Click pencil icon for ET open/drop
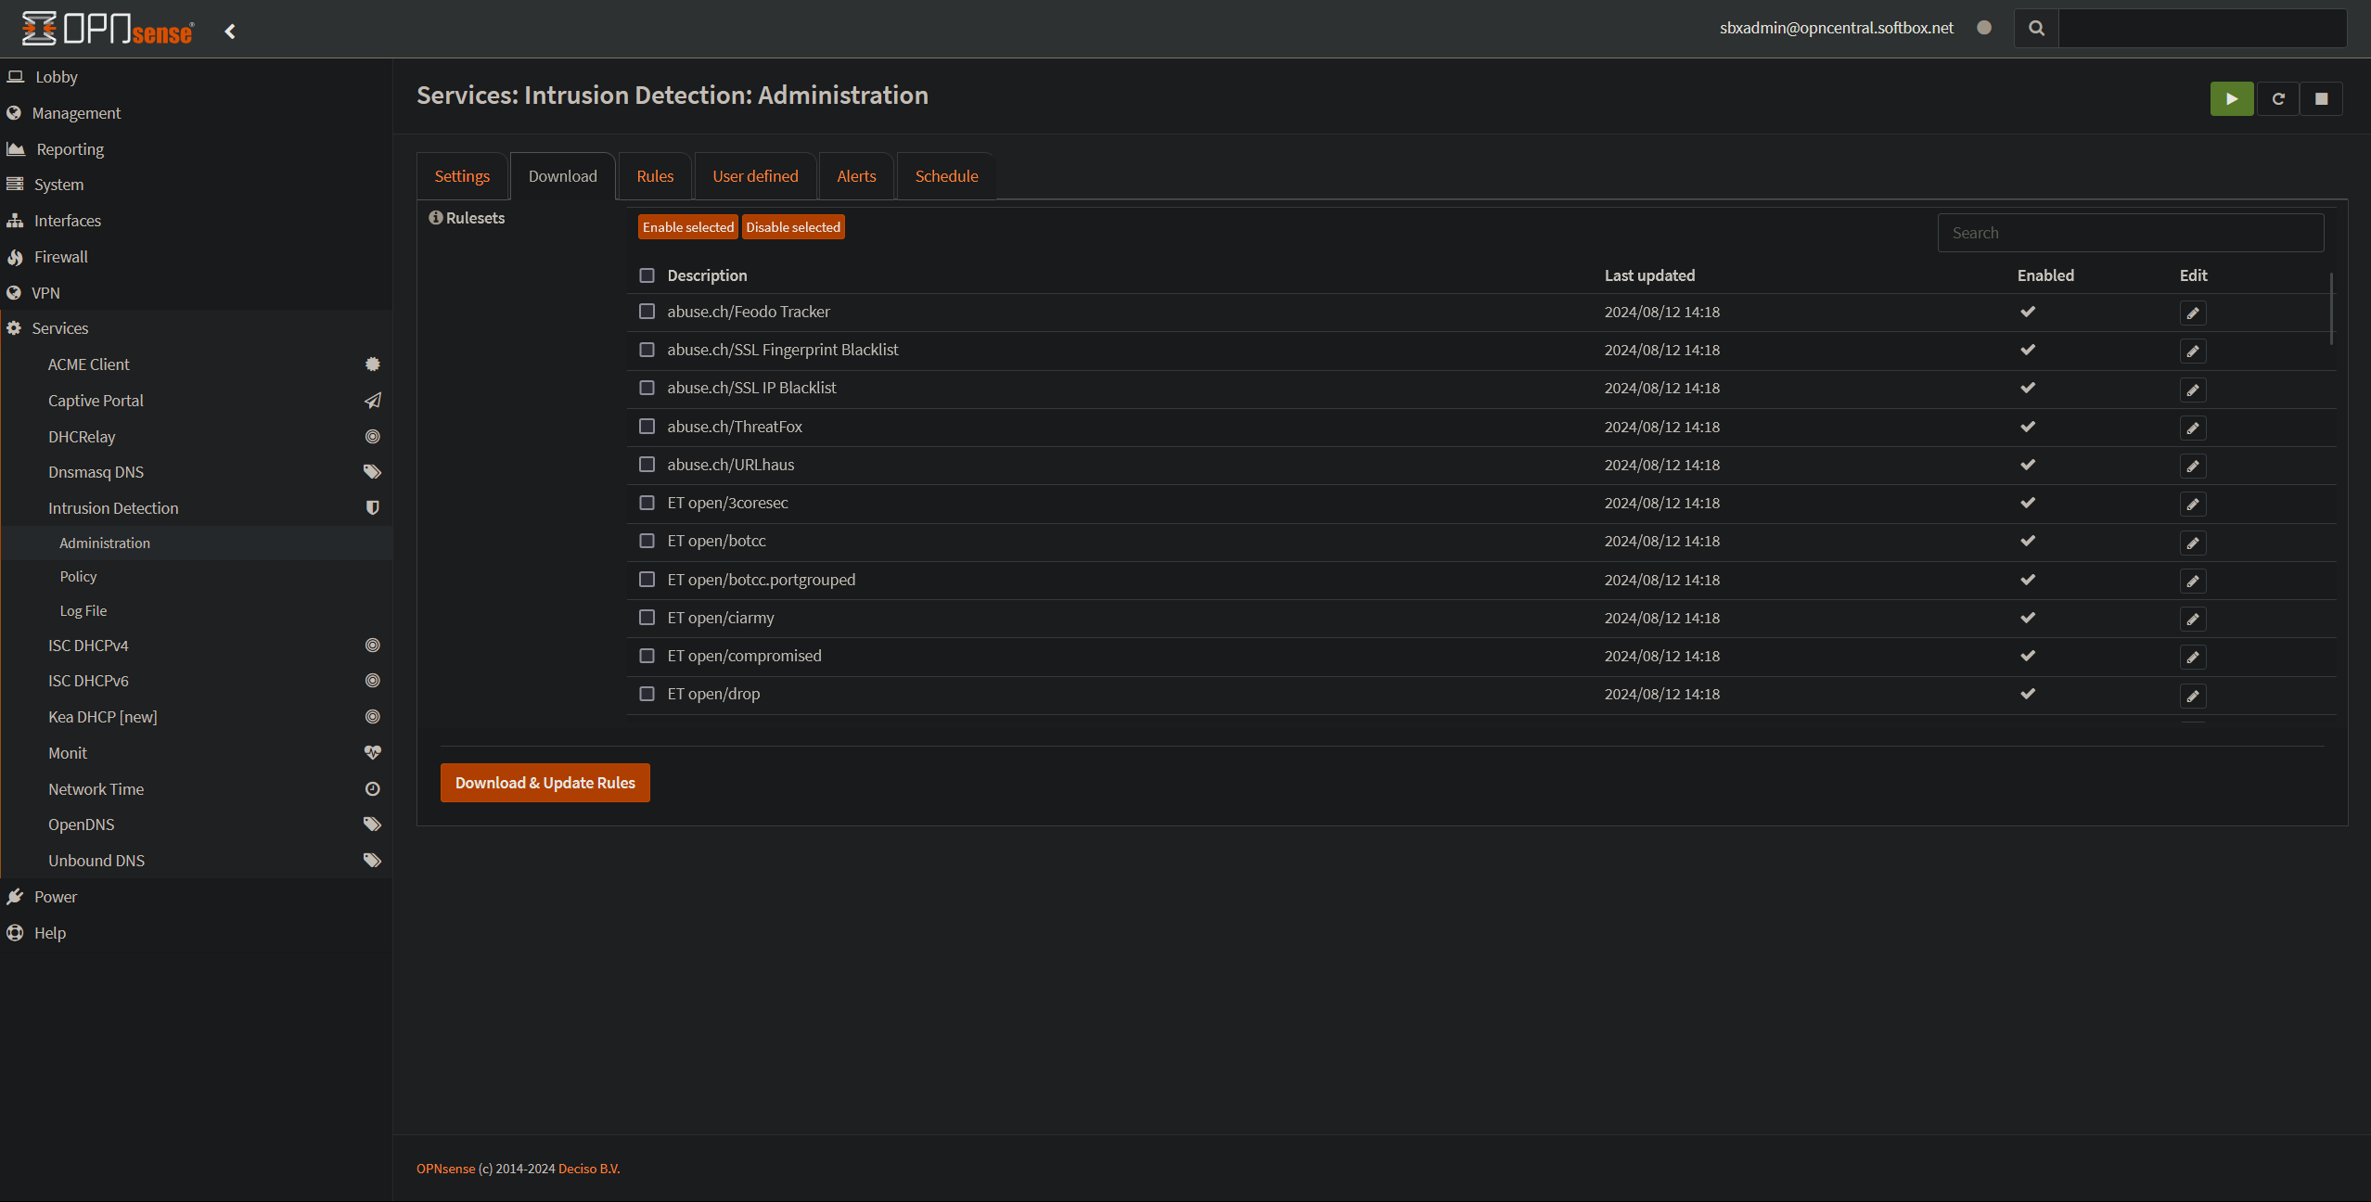The height and width of the screenshot is (1202, 2371). pos(2192,696)
